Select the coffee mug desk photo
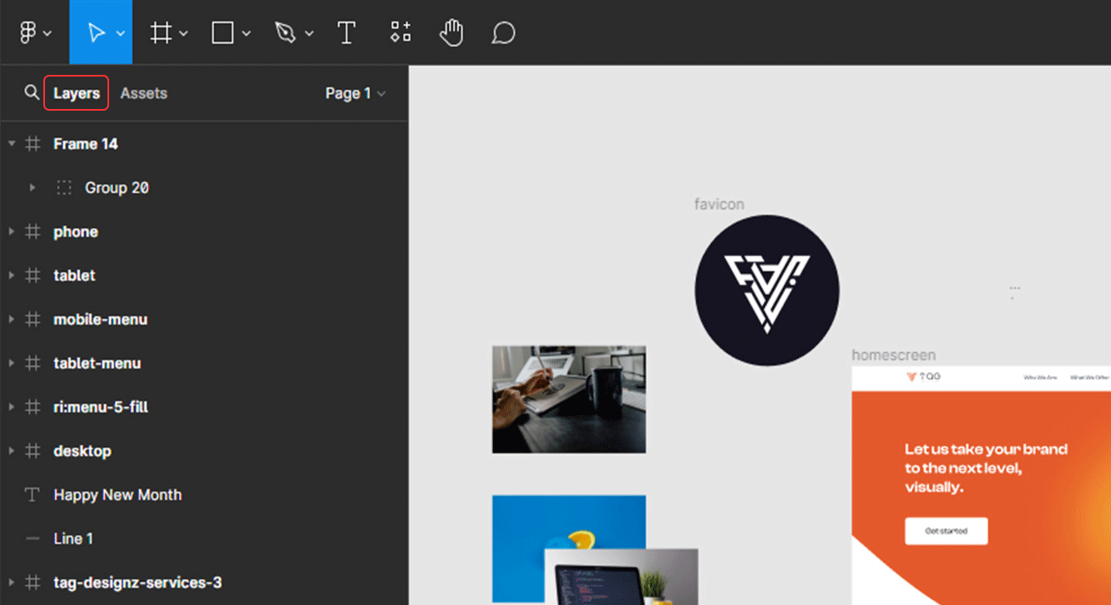1111x605 pixels. [569, 399]
